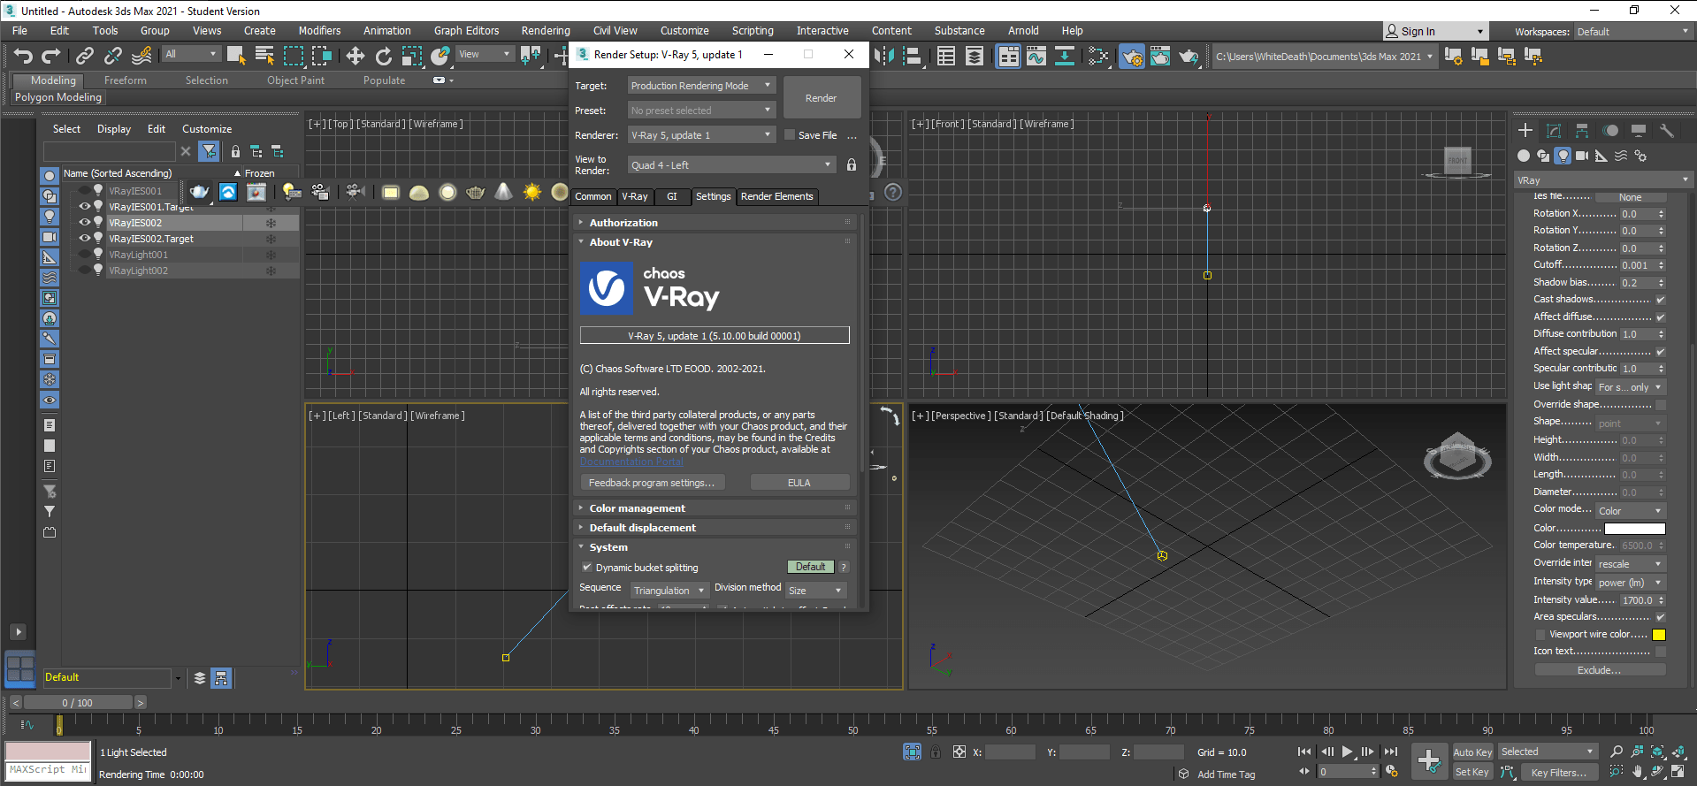
Task: Open the Freeform ribbon tab
Action: [x=126, y=80]
